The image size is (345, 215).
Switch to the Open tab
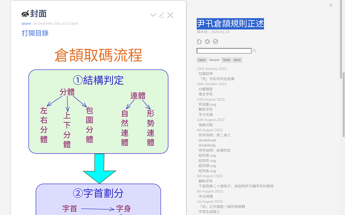point(202,60)
